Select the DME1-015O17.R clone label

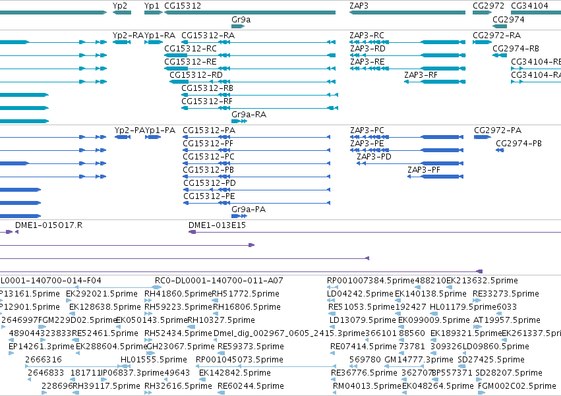click(49, 225)
